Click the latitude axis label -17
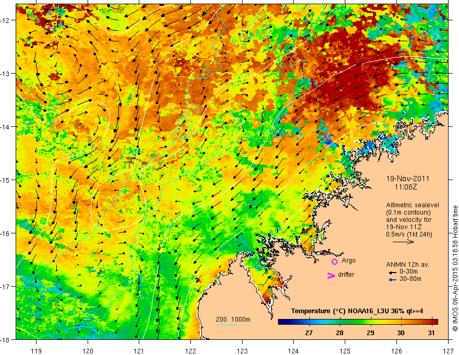 (x=5, y=286)
